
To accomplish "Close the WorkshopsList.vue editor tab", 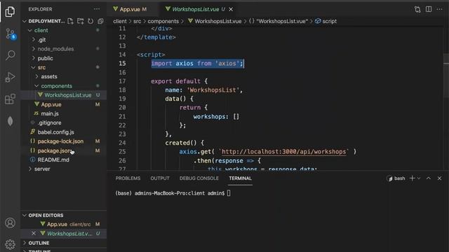I will pos(231,9).
